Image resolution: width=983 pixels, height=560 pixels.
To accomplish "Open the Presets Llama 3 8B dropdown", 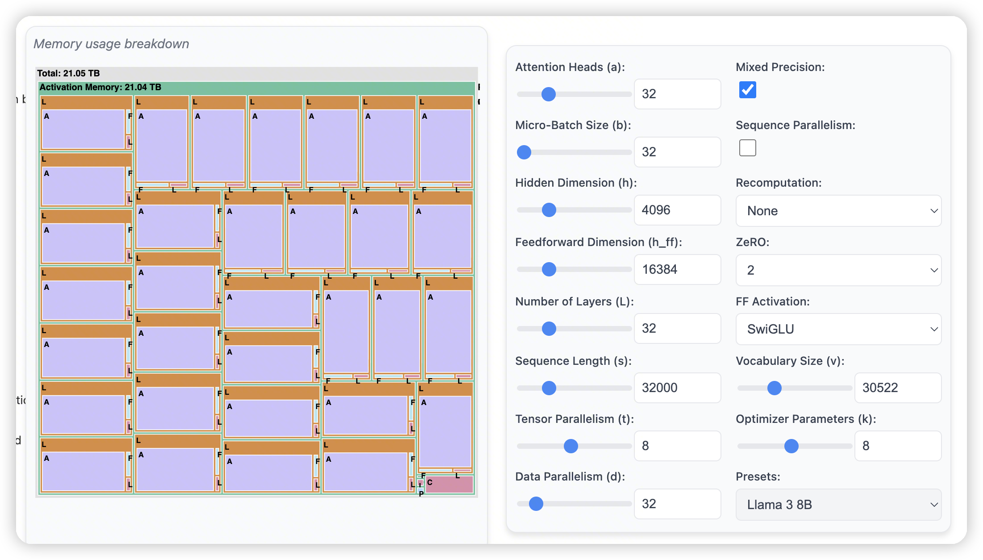I will [838, 505].
